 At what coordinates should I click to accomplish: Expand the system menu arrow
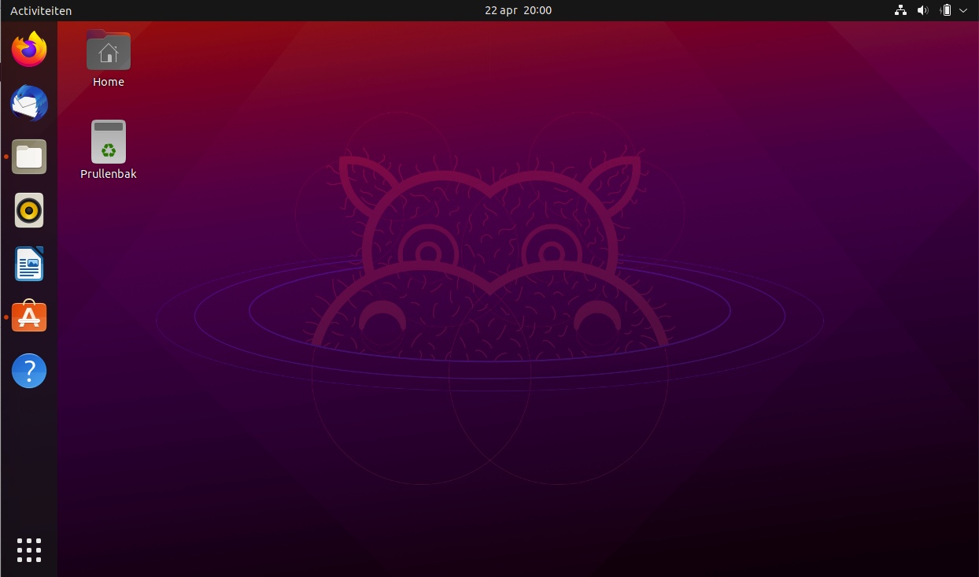(x=963, y=11)
